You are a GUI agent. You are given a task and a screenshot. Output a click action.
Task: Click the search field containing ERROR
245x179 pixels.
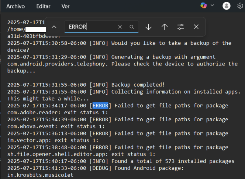pyautogui.click(x=90, y=27)
